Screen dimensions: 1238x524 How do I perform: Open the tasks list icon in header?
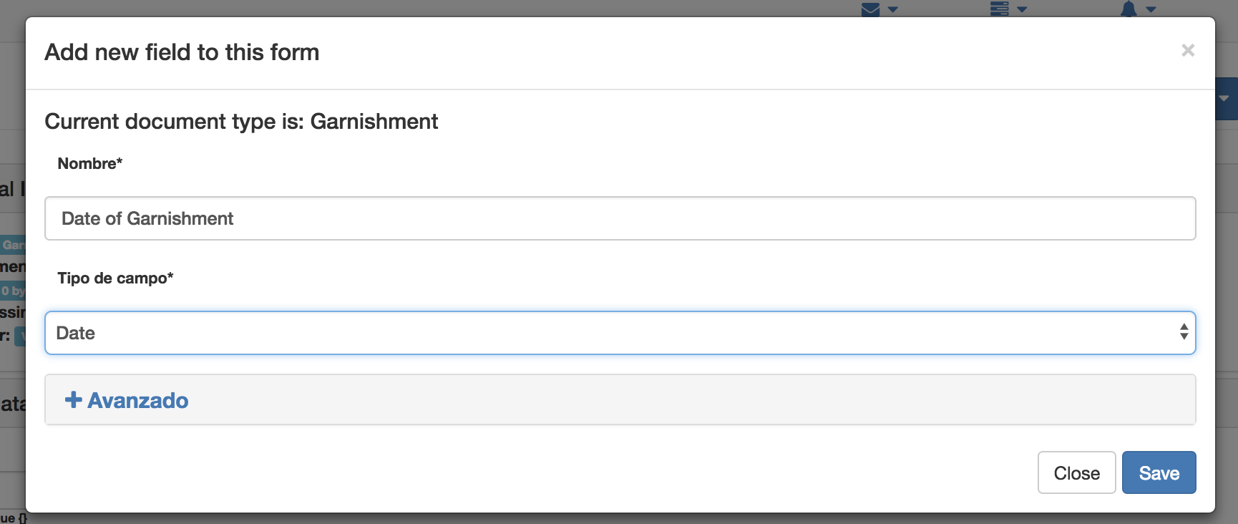tap(1000, 9)
